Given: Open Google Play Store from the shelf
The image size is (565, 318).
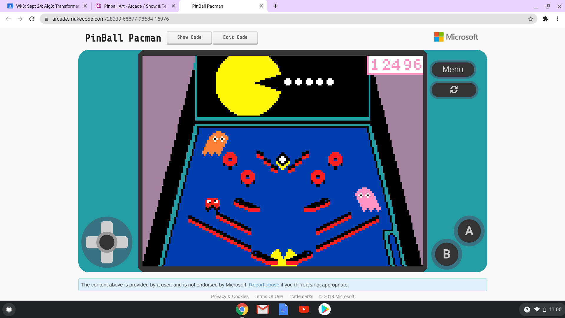Looking at the screenshot, I should click(324, 309).
